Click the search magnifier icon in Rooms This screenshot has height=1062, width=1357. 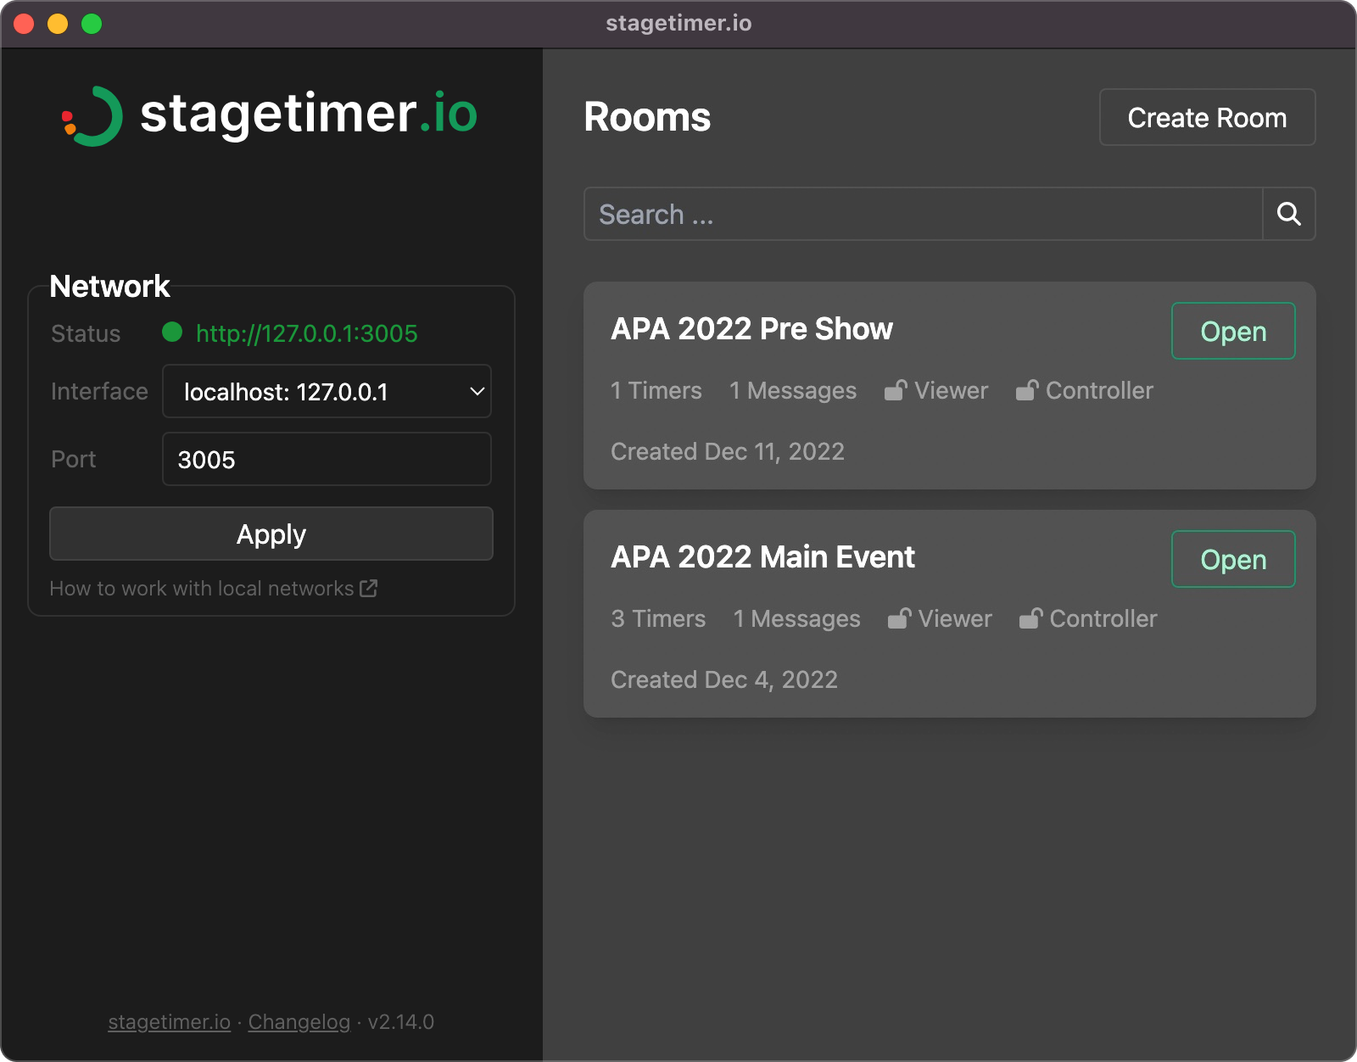(1288, 214)
